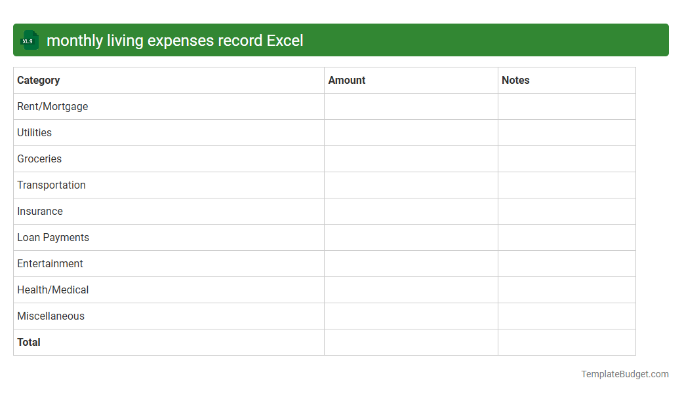The image size is (682, 393).
Task: Click the Miscellaneous row label
Action: pyautogui.click(x=50, y=316)
